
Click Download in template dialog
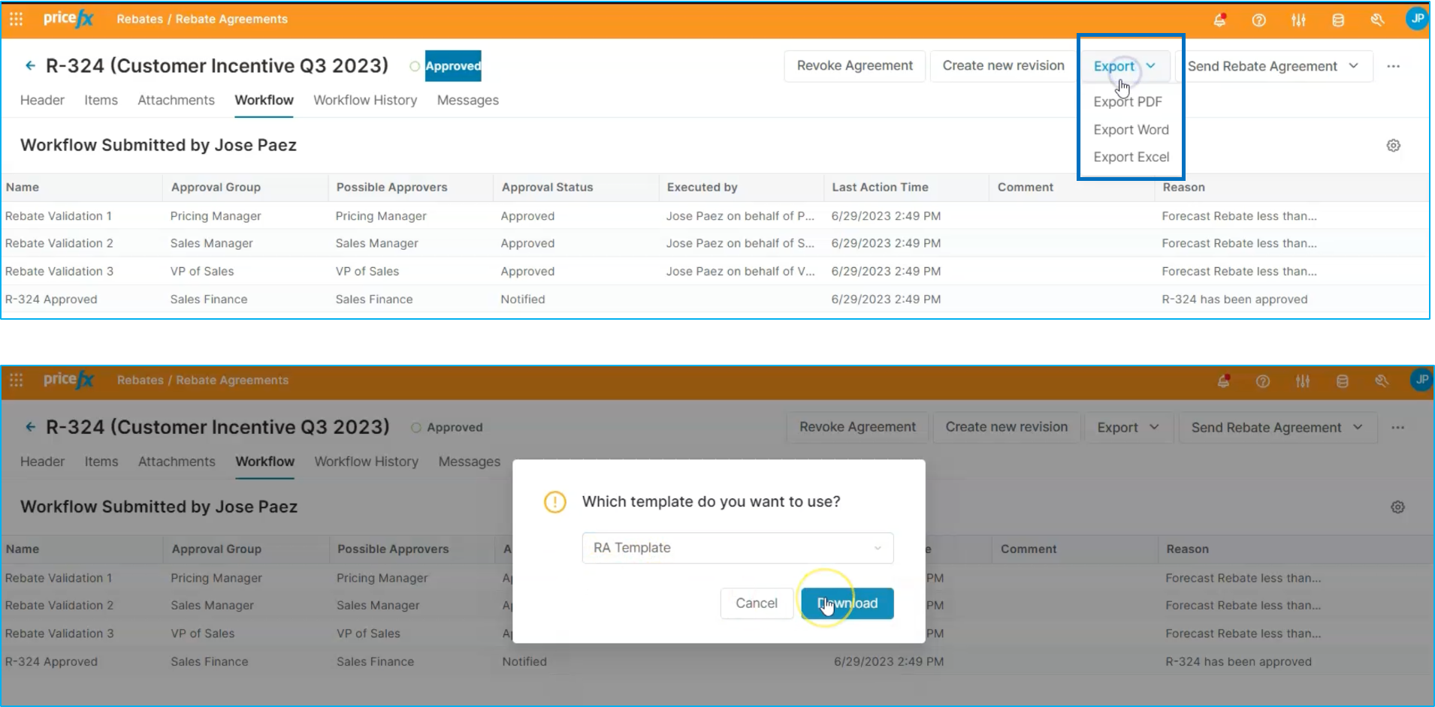pos(847,603)
